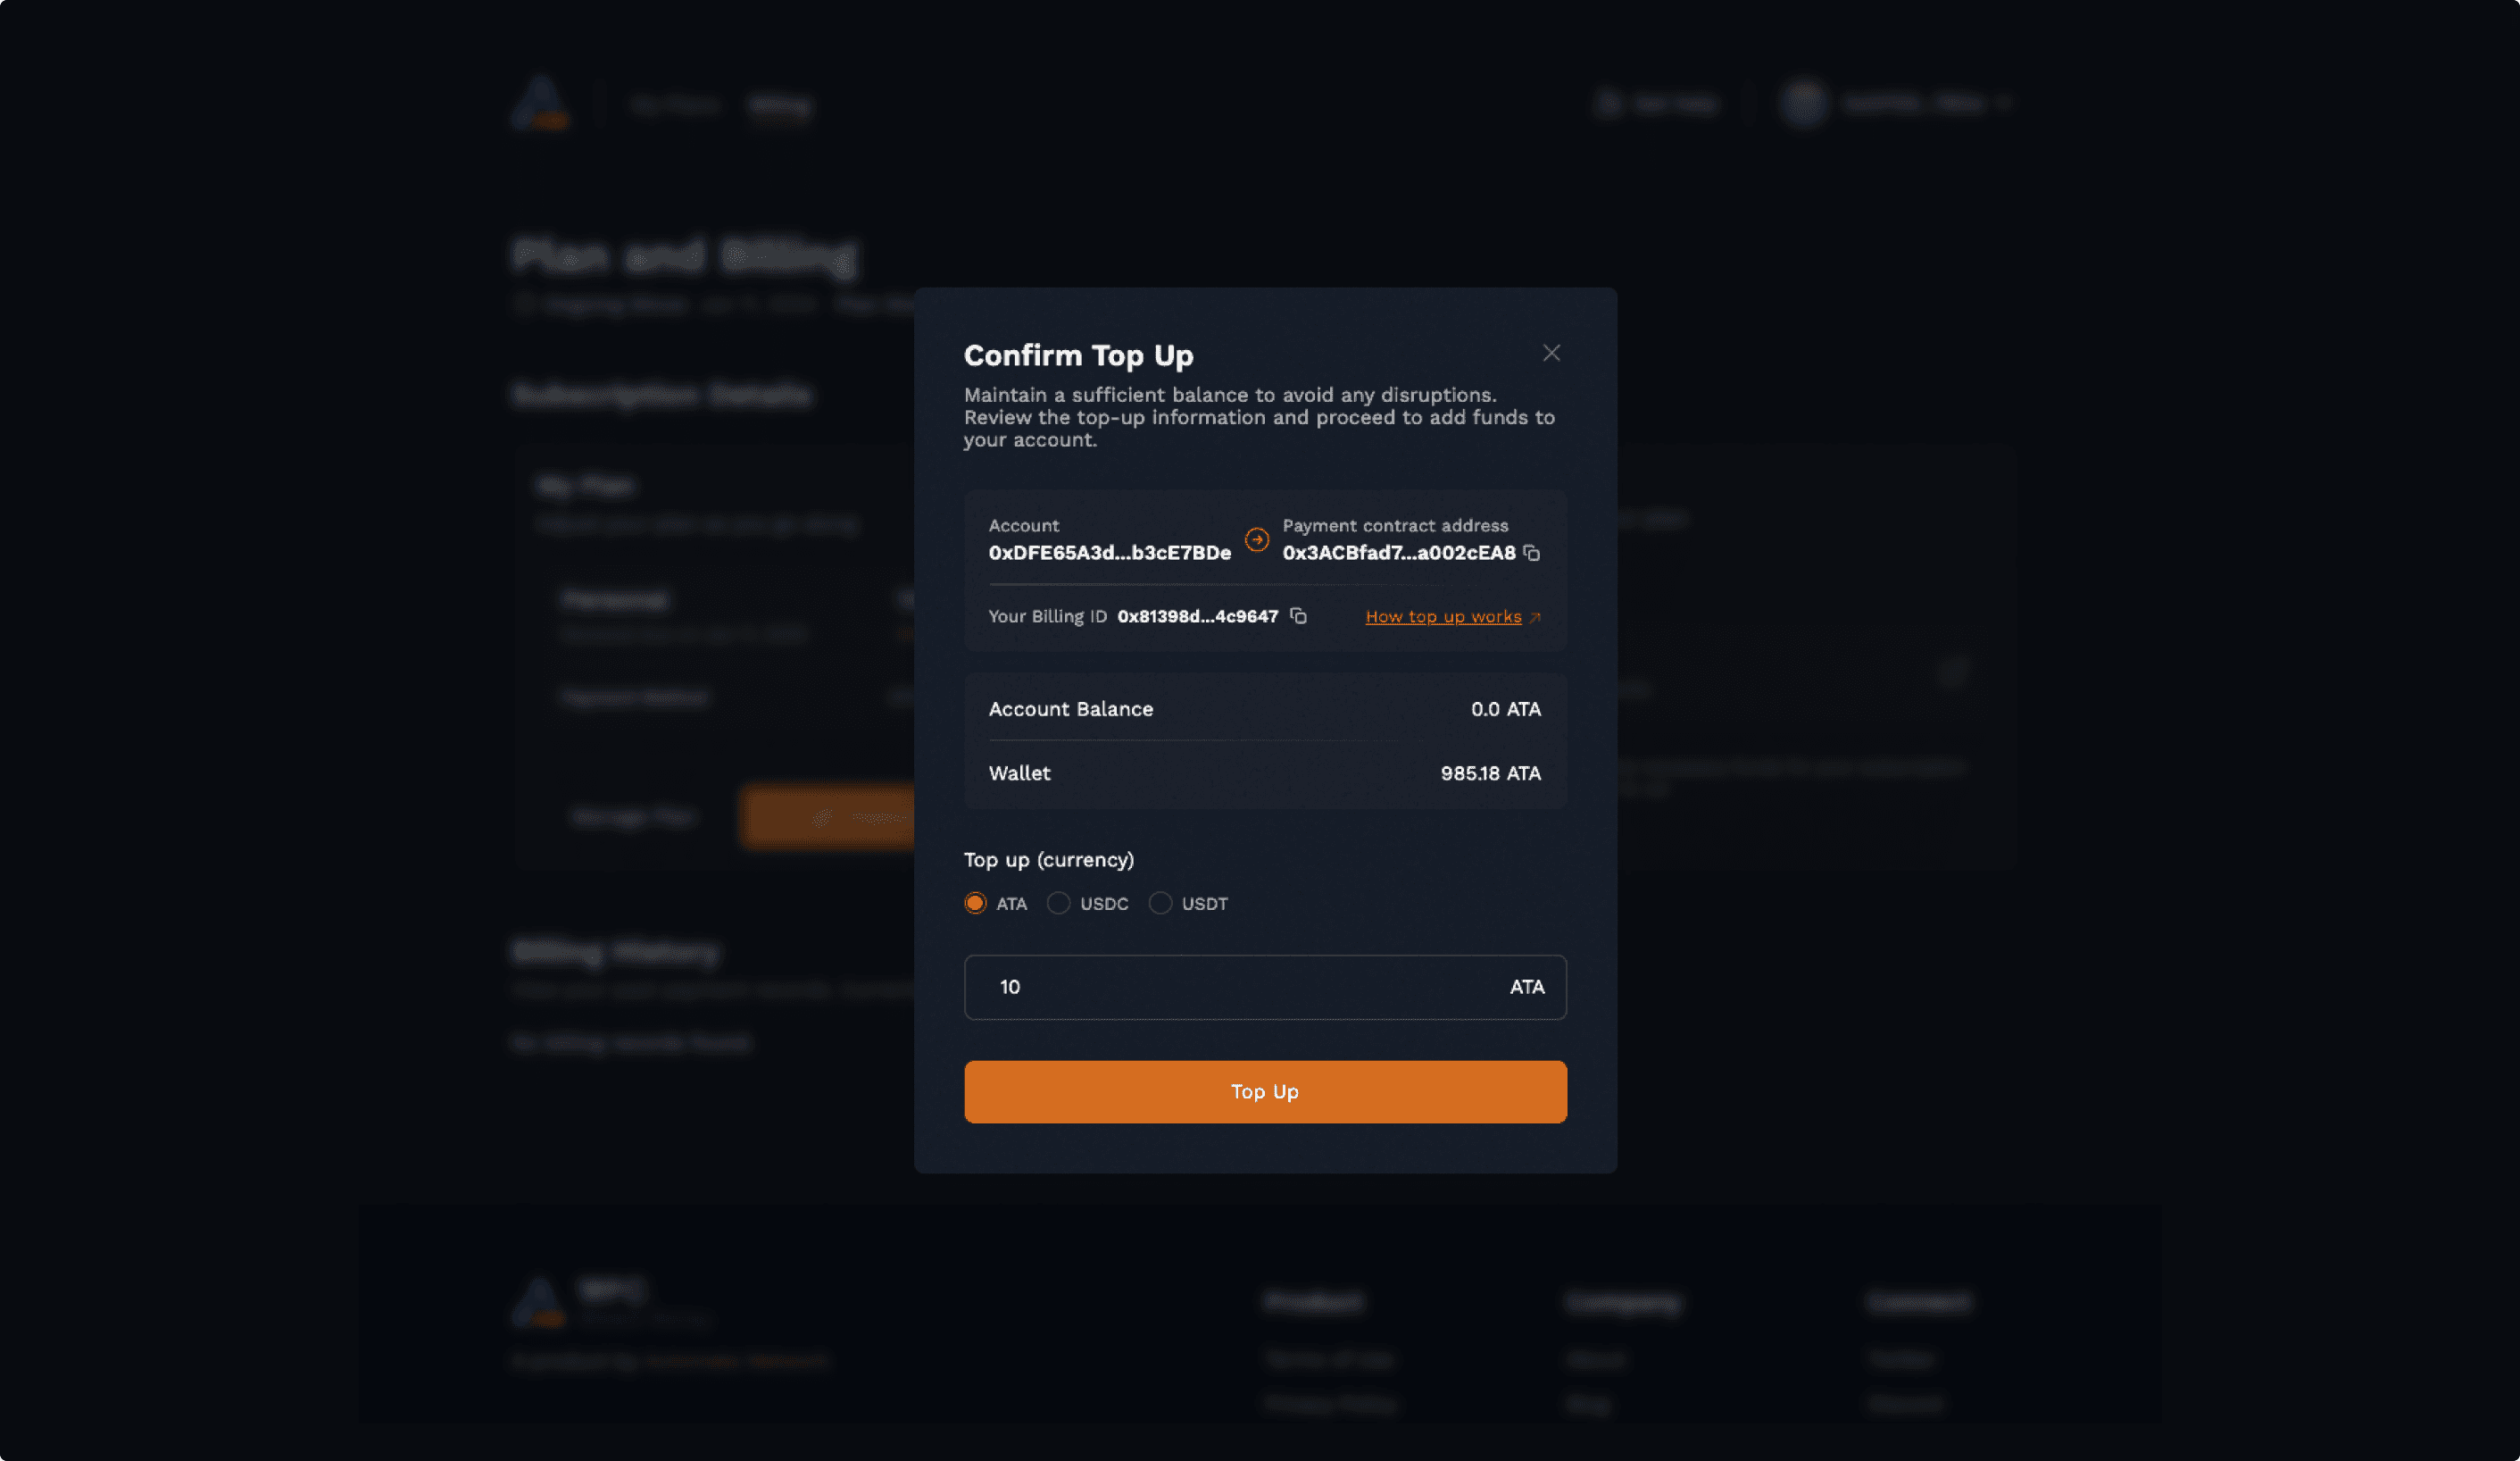Expand the blurred account dropdown chevron in header
Screen dimensions: 2520x1461
point(2003,103)
